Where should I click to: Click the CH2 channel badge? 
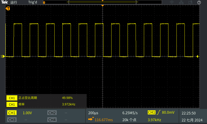(52, 113)
